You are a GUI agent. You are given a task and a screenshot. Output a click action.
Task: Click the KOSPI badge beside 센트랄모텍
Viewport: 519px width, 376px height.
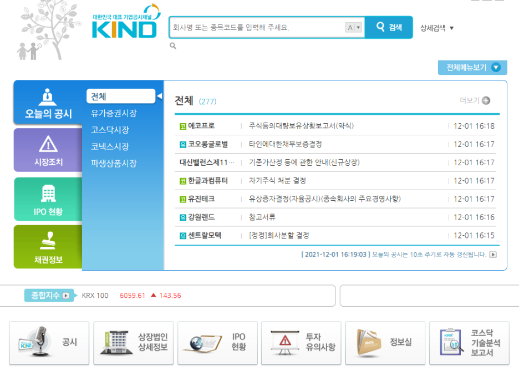[183, 236]
